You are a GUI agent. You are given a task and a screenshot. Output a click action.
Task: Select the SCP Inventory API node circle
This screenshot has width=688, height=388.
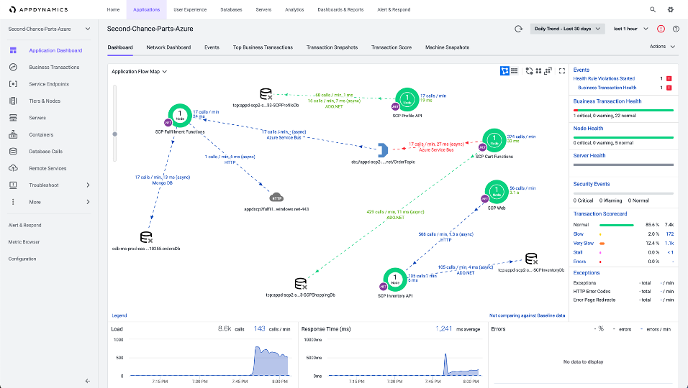(395, 280)
